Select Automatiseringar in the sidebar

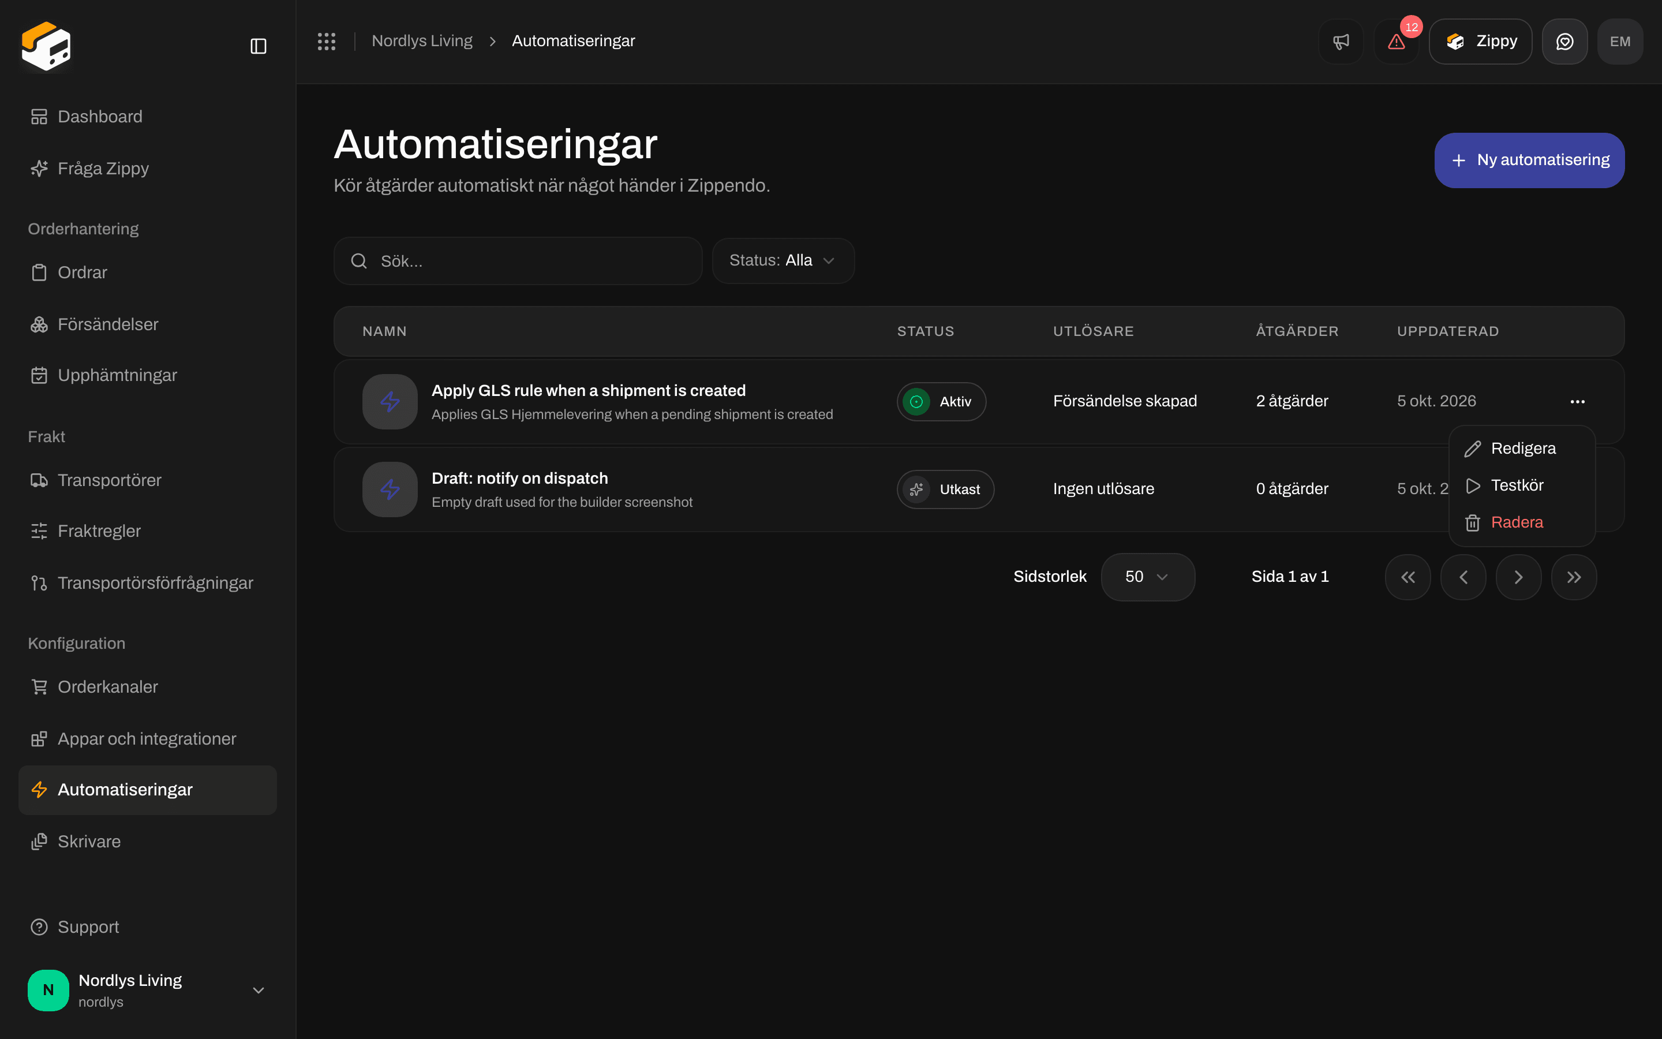coord(148,790)
